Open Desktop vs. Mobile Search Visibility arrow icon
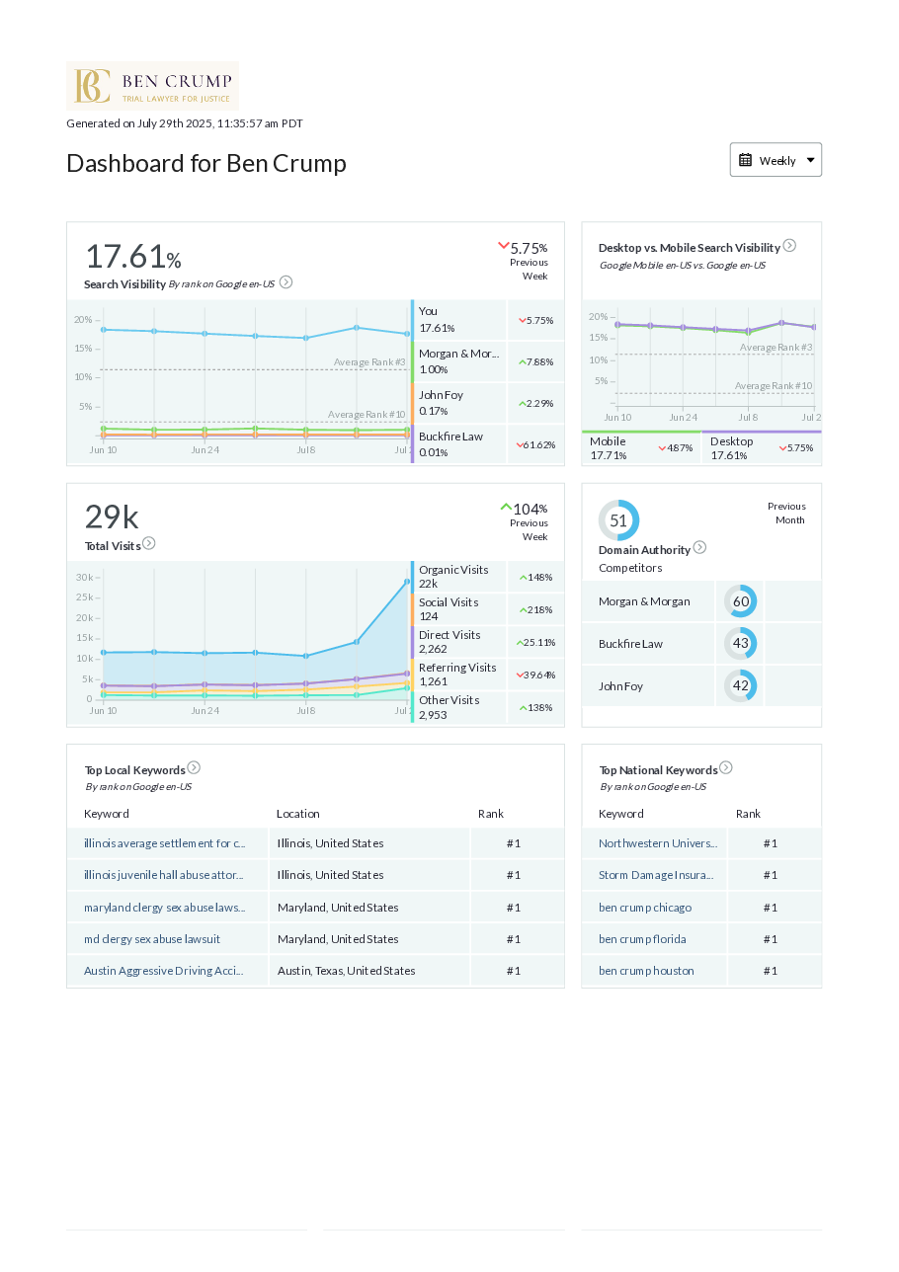This screenshot has height=1272, width=899. tap(789, 246)
